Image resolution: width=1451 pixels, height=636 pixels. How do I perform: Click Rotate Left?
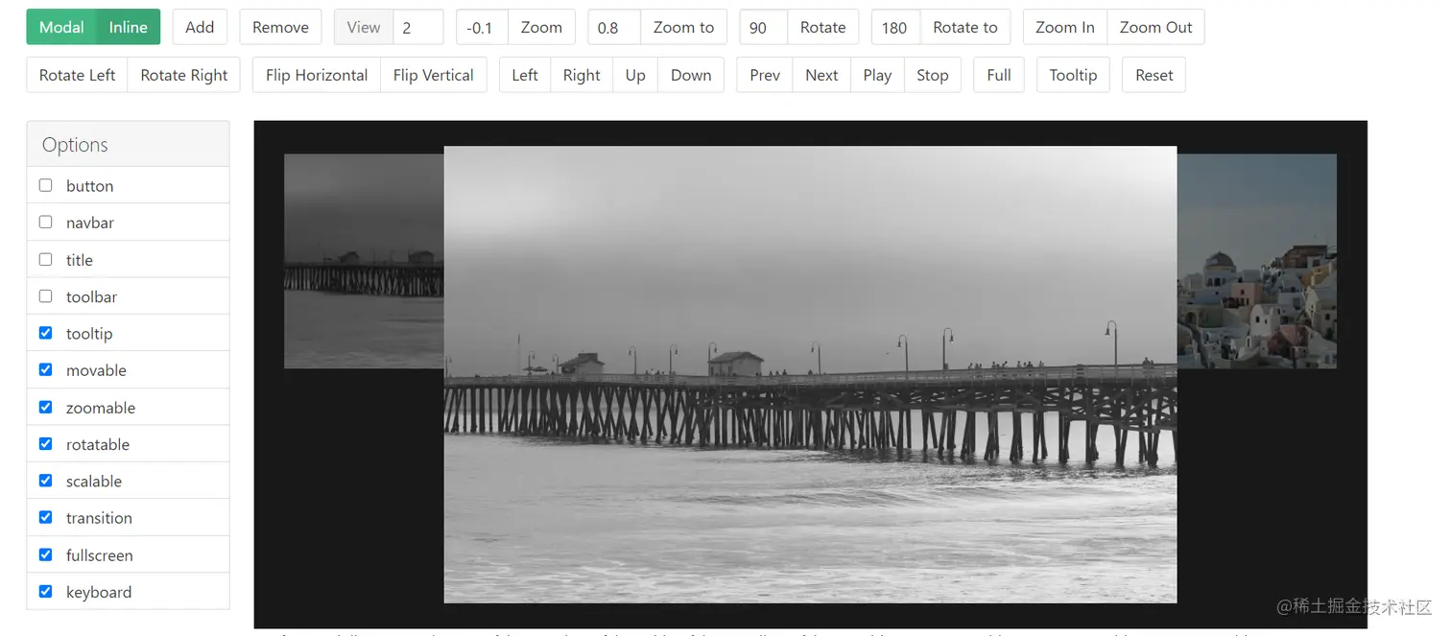tap(77, 75)
